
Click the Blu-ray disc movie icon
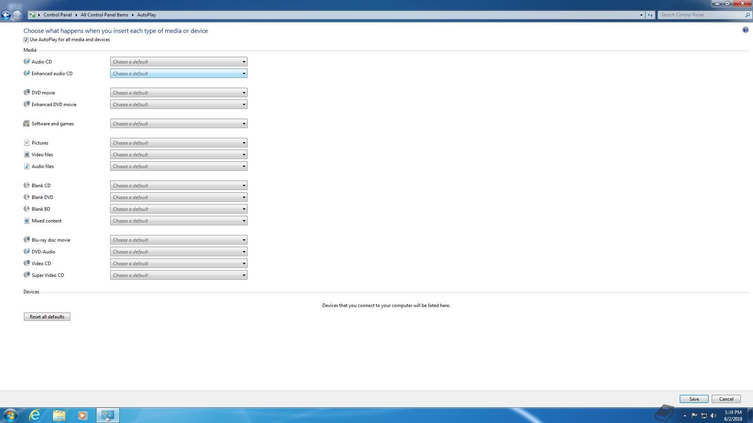tap(27, 240)
